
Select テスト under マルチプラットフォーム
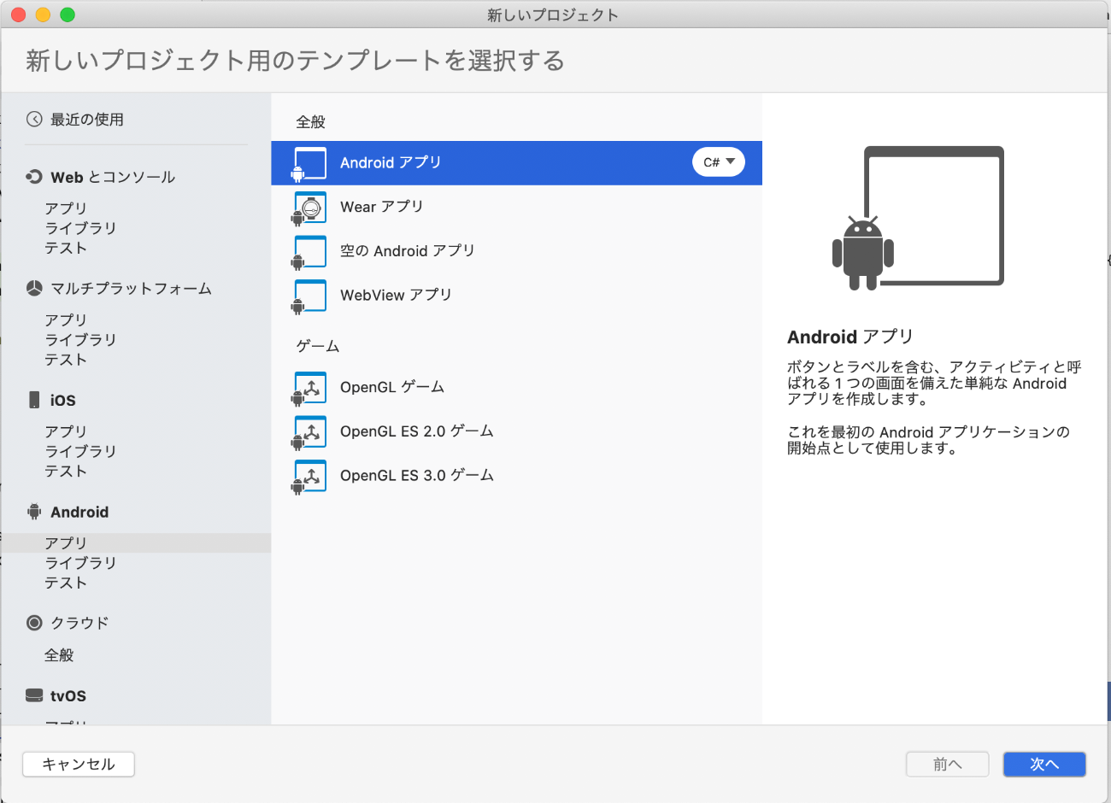point(66,360)
